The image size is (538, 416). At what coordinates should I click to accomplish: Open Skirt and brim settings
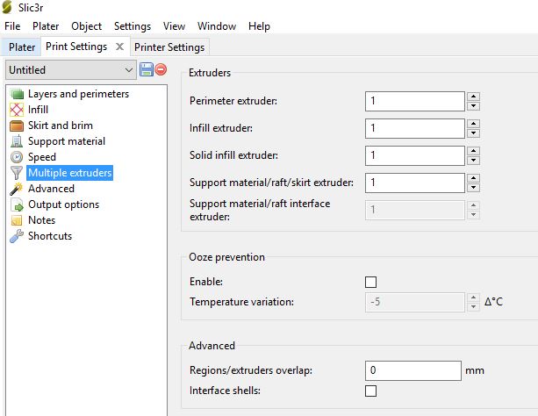(60, 126)
